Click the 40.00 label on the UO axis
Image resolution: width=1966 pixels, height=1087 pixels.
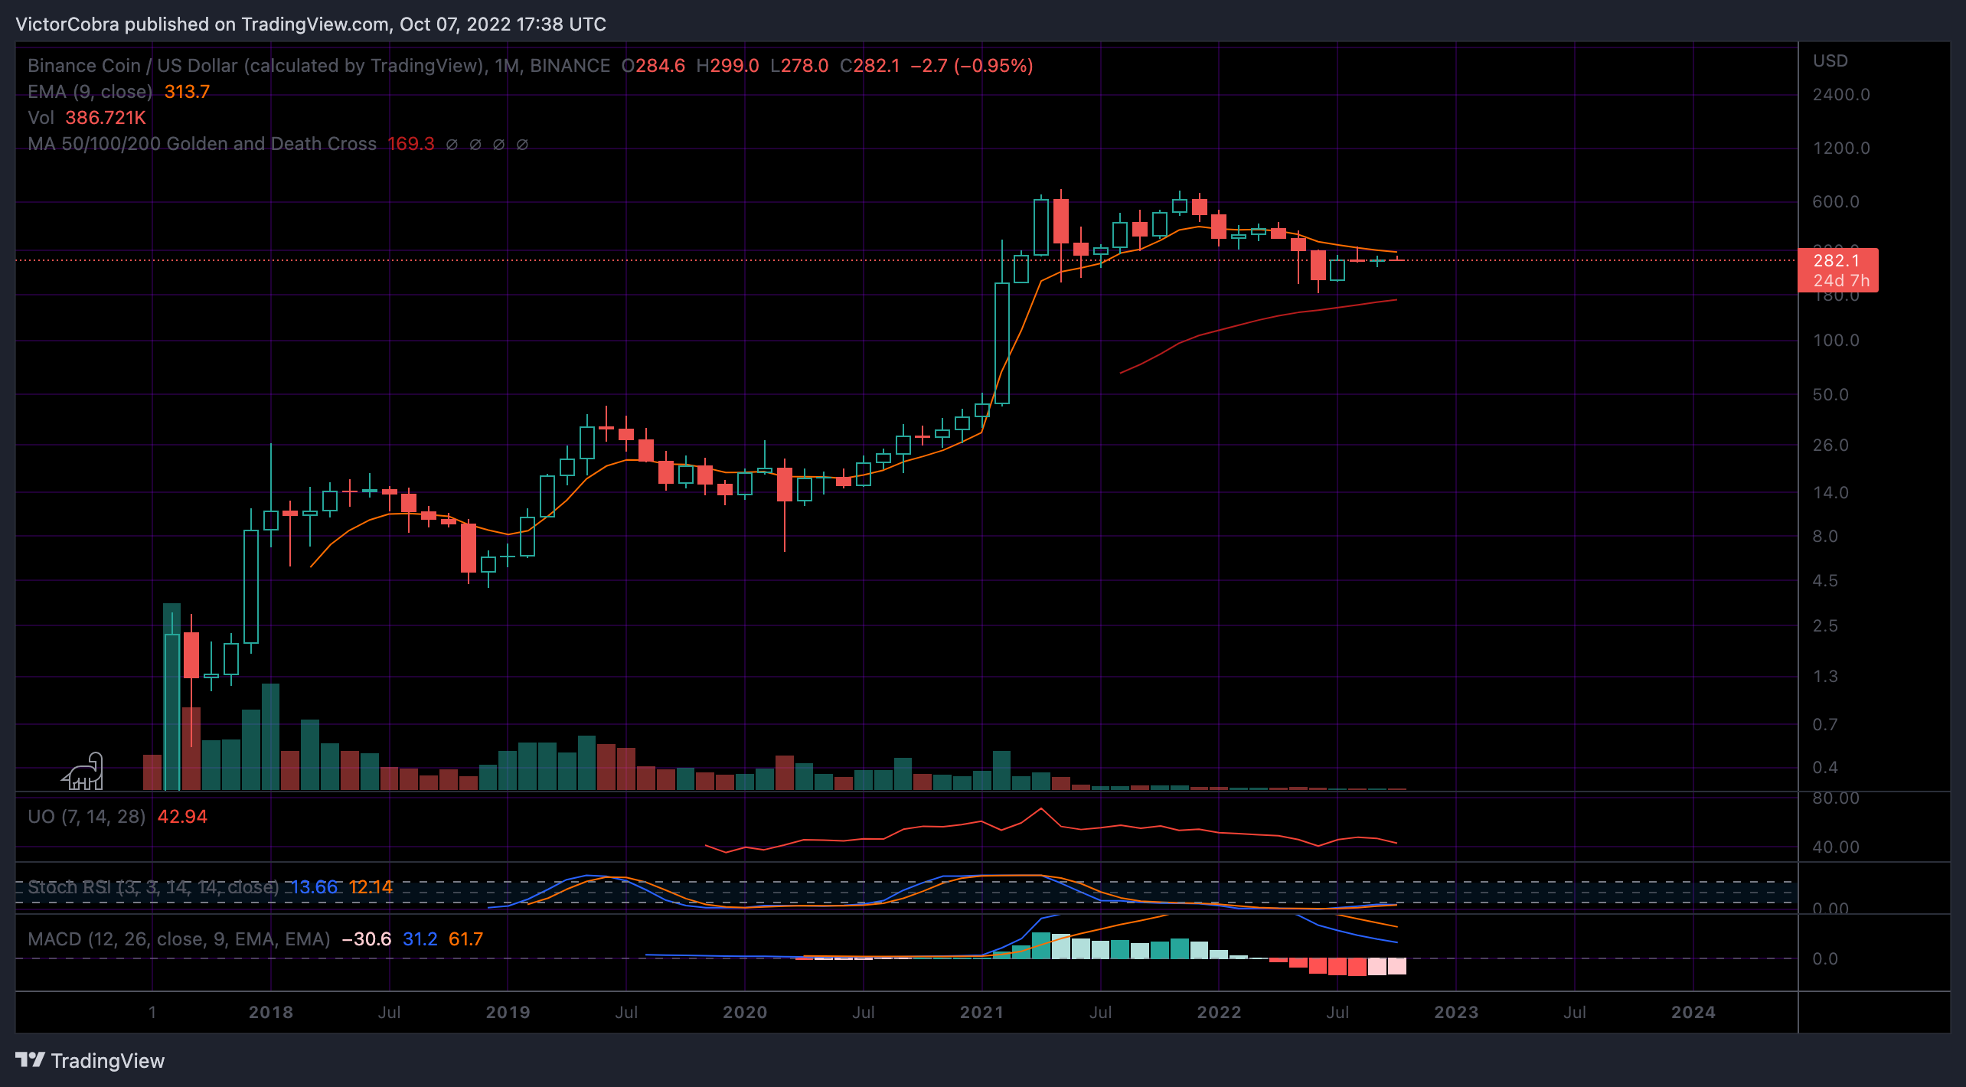point(1836,847)
